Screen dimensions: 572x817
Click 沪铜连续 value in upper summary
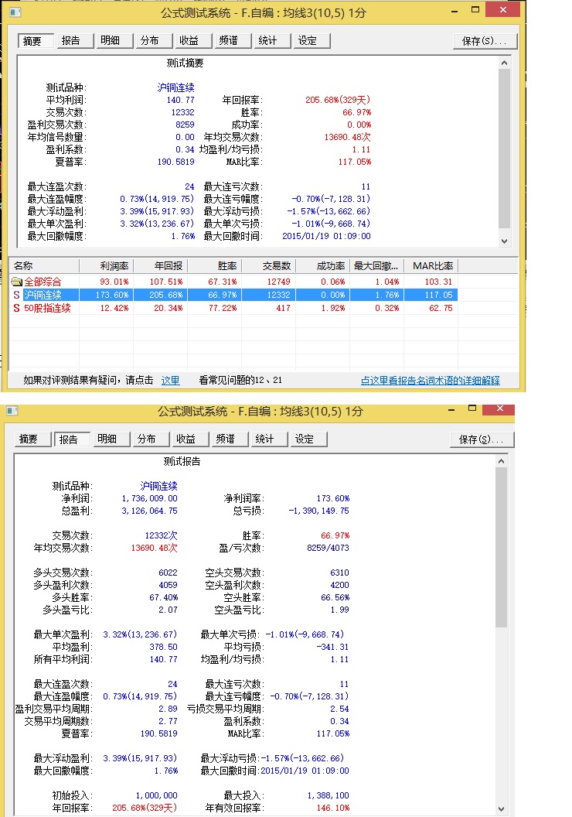click(x=176, y=87)
